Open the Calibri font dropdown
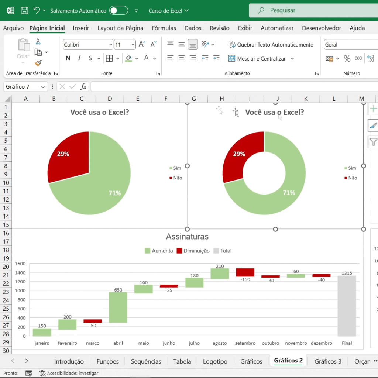Screen dimensions: 378x378 pyautogui.click(x=110, y=44)
